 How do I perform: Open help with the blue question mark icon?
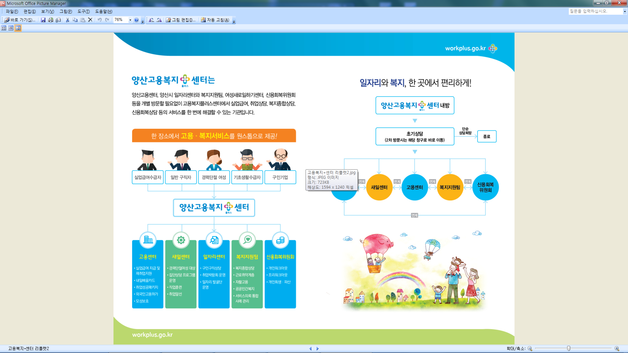(136, 20)
